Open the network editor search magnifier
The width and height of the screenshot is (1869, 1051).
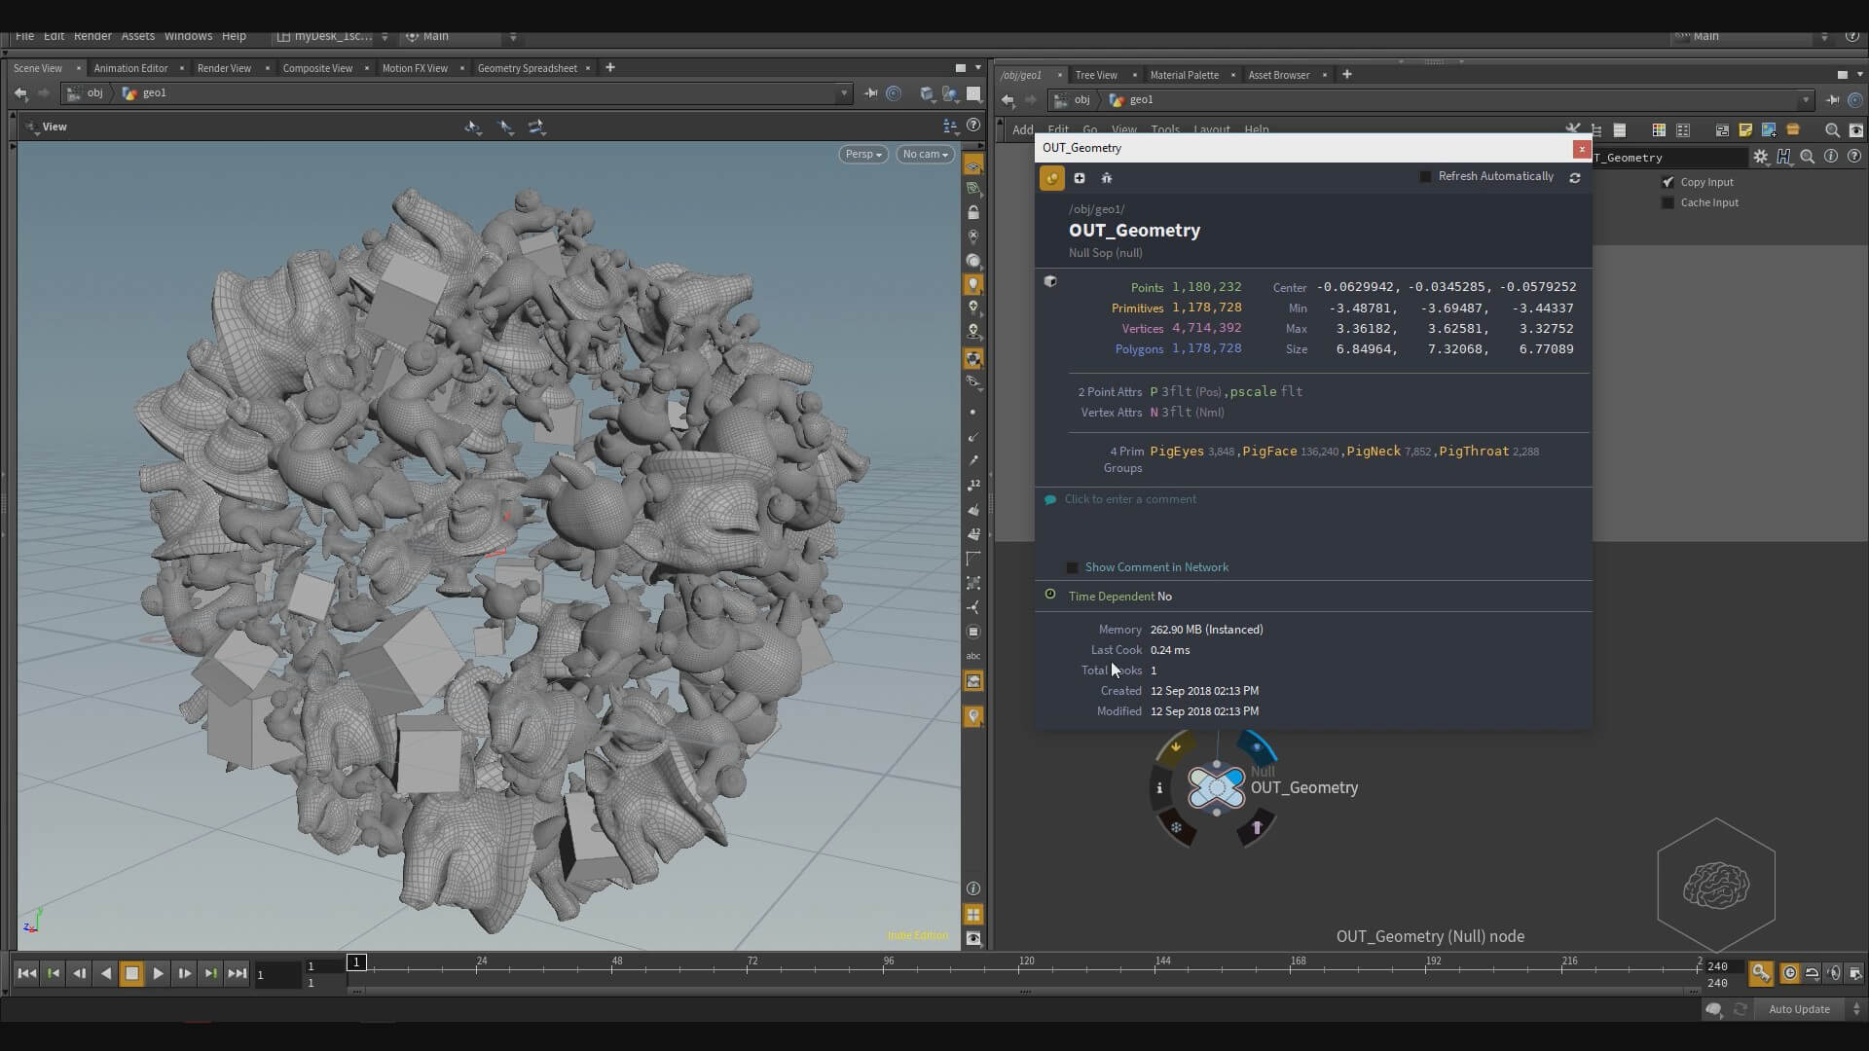(x=1831, y=130)
